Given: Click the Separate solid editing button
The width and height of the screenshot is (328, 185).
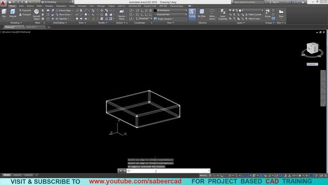Looking at the screenshot, I should [62, 18].
